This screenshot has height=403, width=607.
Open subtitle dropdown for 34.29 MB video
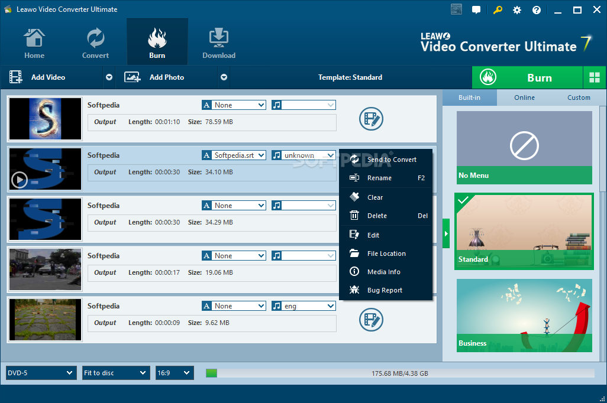(x=234, y=206)
